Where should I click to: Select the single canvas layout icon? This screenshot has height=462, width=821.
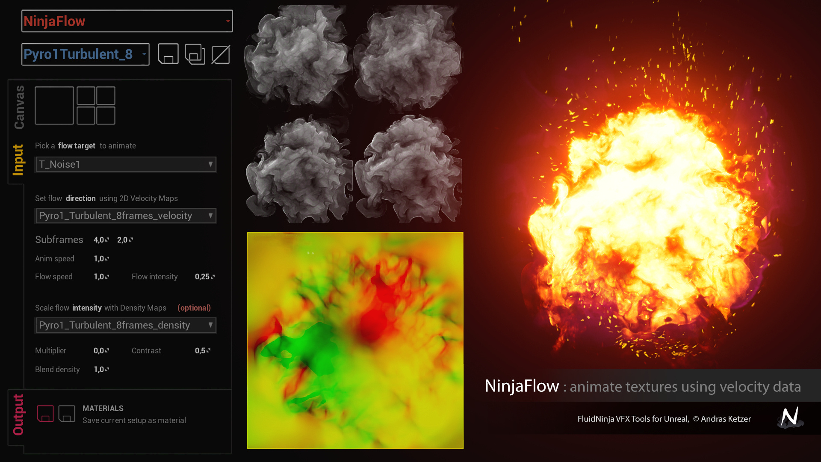click(x=54, y=105)
